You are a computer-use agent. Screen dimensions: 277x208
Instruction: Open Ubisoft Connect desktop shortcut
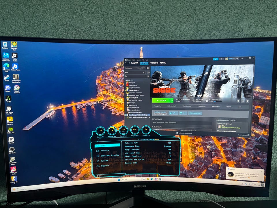[x=17, y=89]
